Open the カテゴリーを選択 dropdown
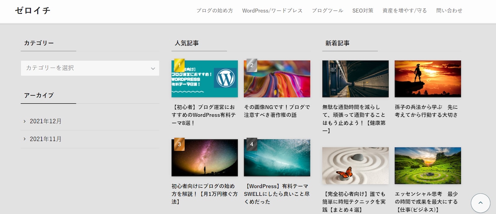This screenshot has height=214, width=496. click(90, 68)
